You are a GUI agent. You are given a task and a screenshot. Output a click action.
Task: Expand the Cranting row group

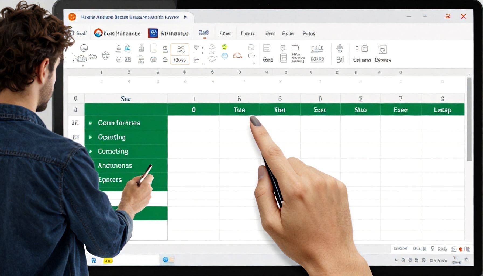[91, 137]
